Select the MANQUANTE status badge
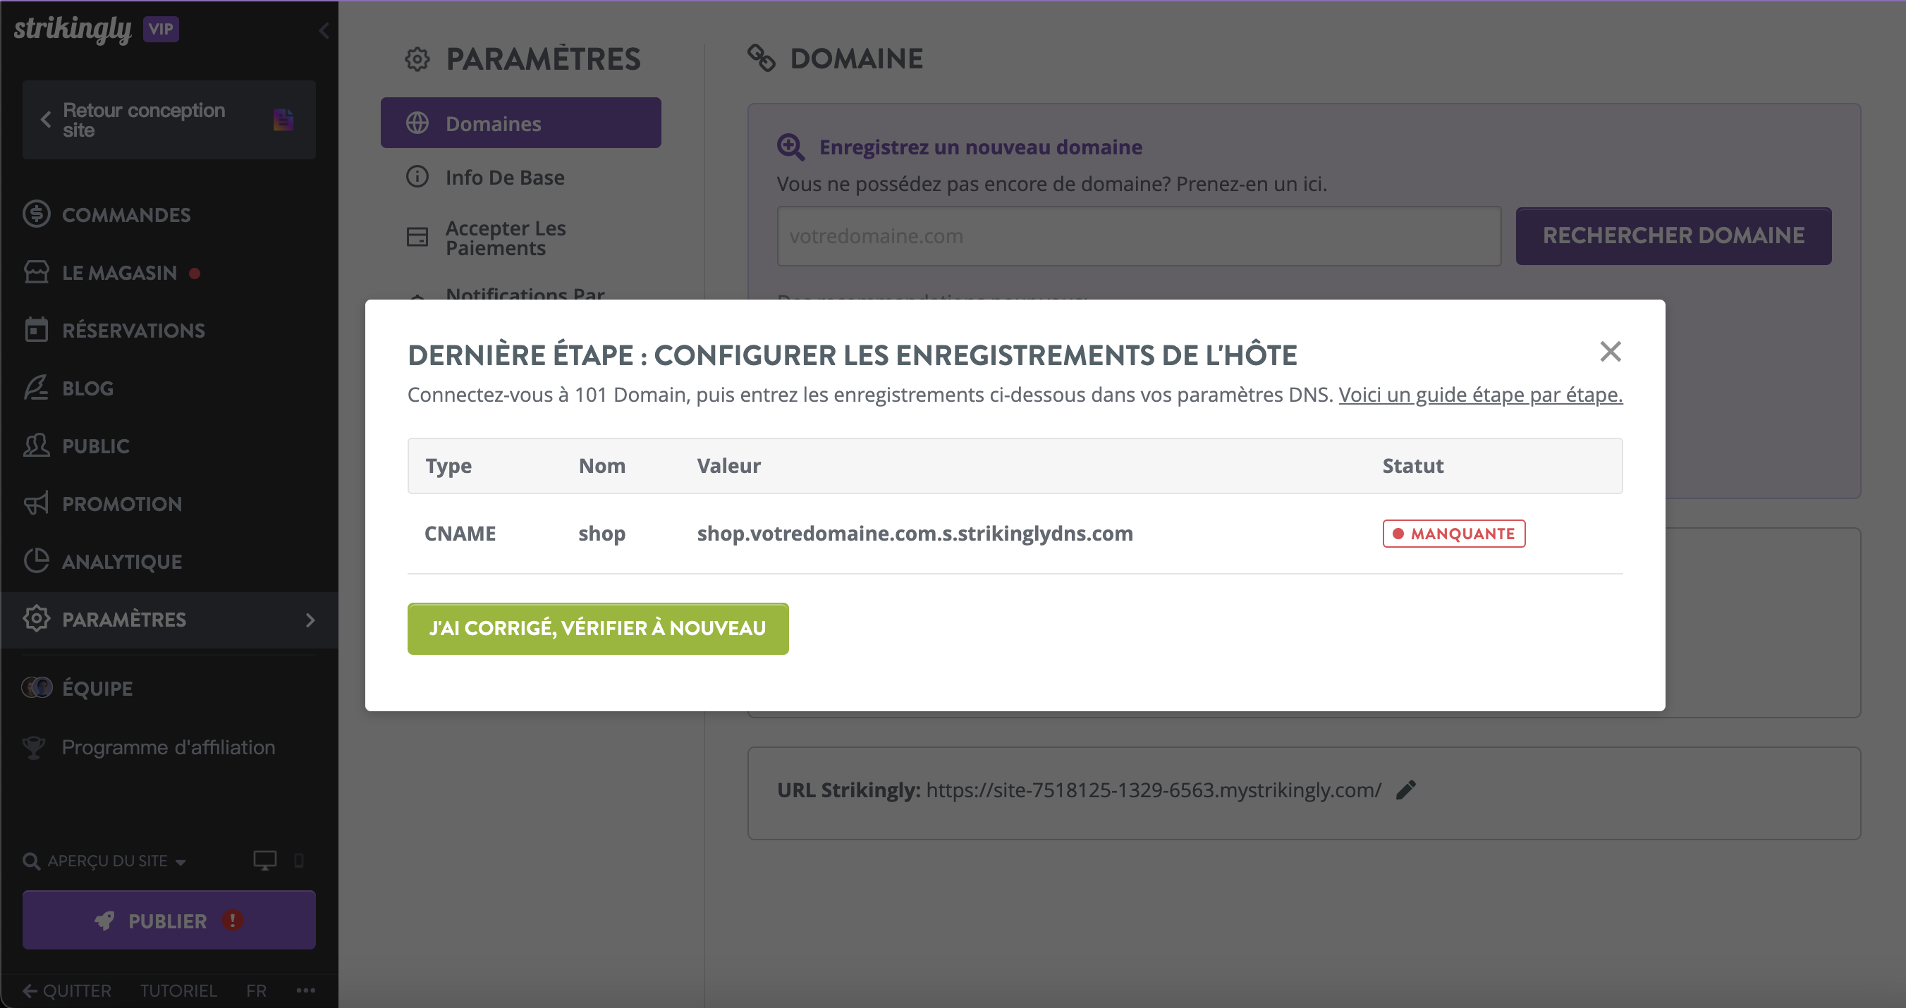 tap(1454, 533)
